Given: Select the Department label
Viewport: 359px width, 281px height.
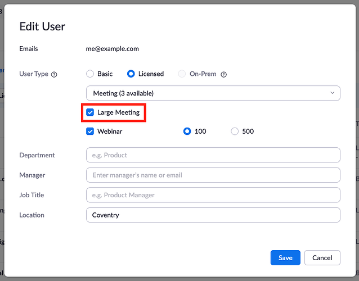Looking at the screenshot, I should (x=37, y=155).
